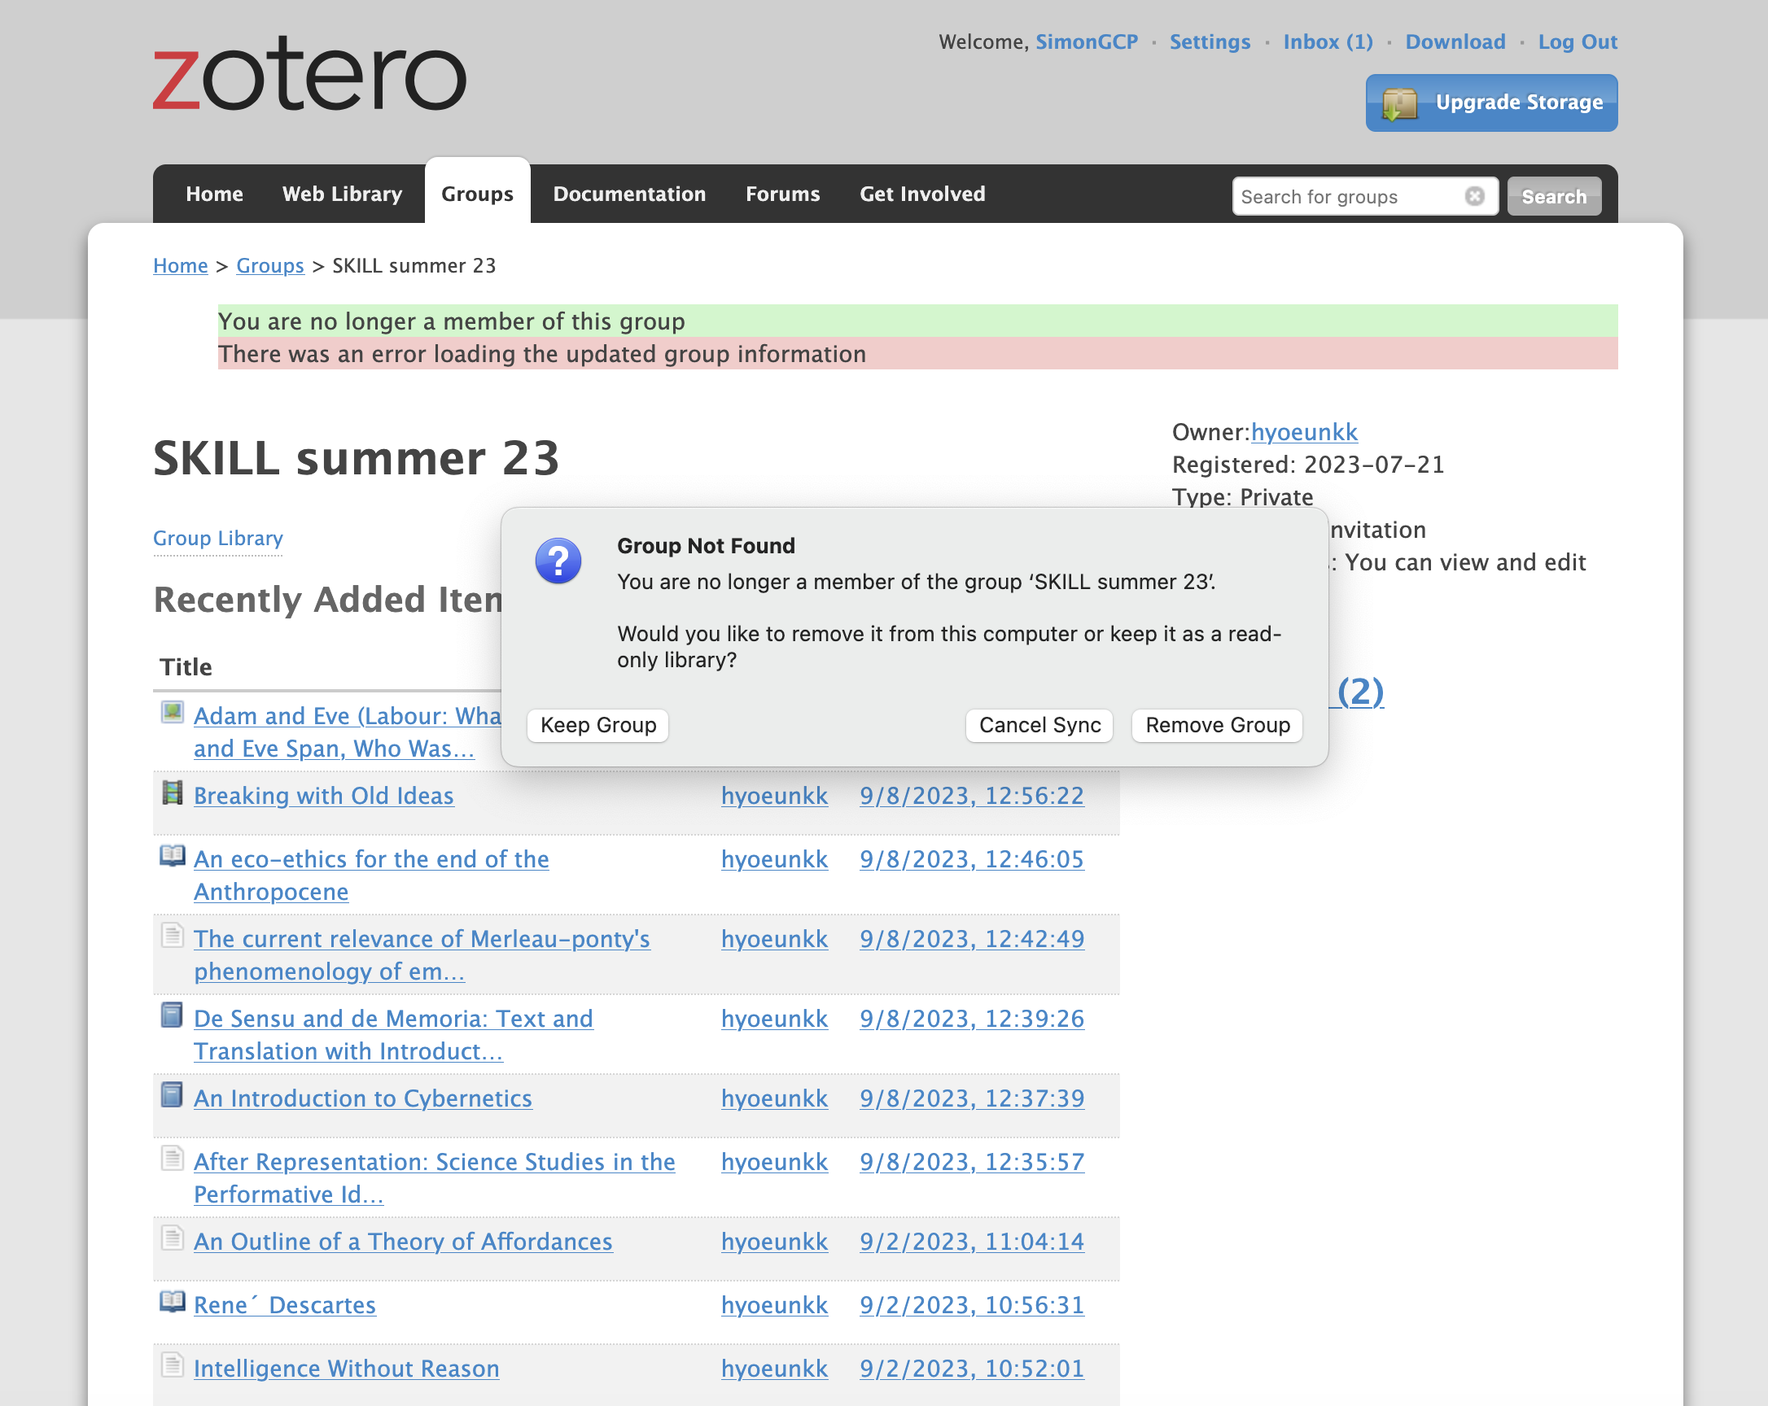This screenshot has width=1768, height=1406.
Task: Go to the Forums tab
Action: pos(782,194)
